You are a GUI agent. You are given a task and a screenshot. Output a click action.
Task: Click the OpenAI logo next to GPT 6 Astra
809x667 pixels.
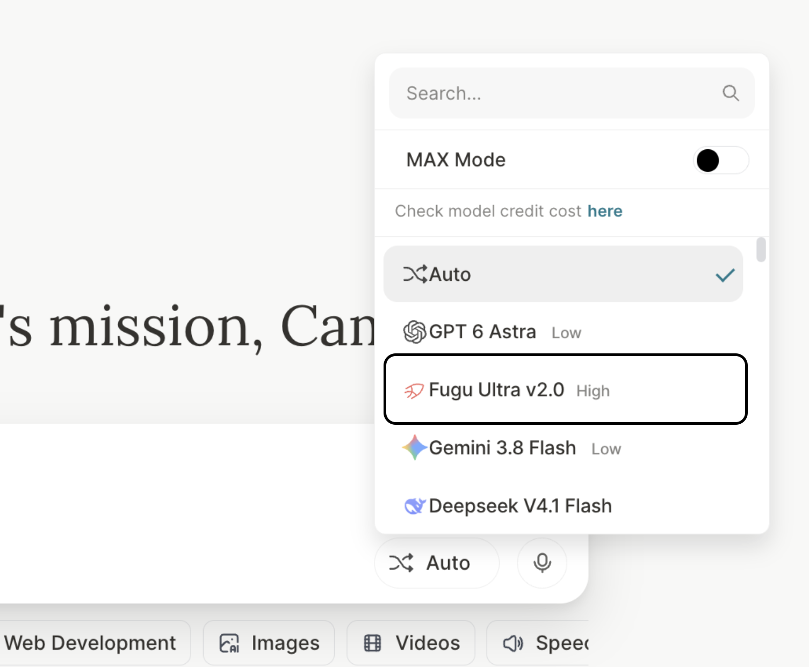(x=415, y=332)
